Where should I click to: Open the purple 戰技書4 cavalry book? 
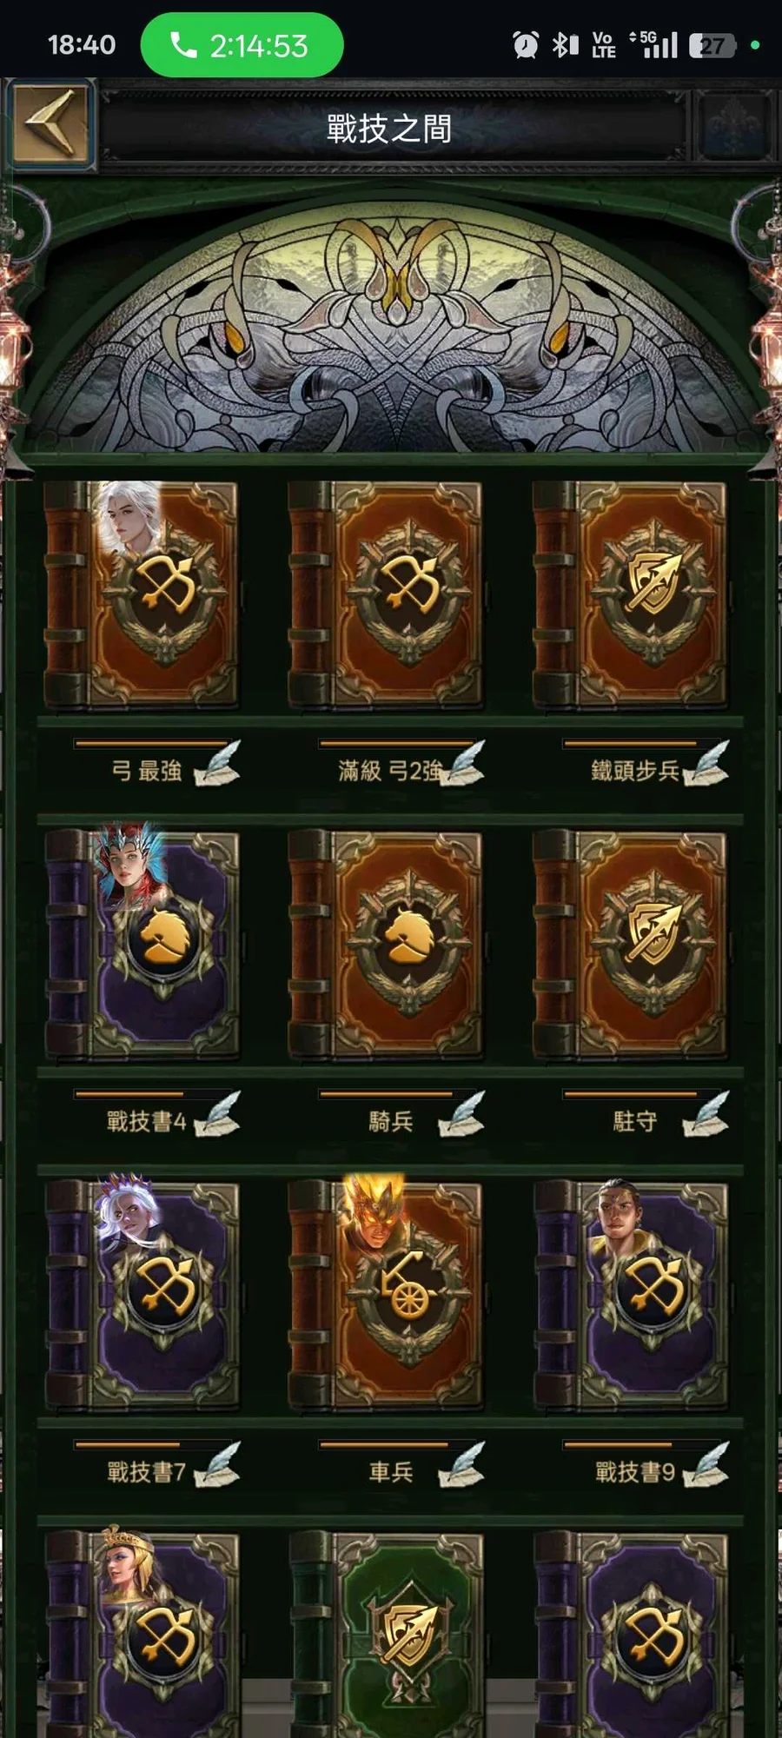click(142, 944)
